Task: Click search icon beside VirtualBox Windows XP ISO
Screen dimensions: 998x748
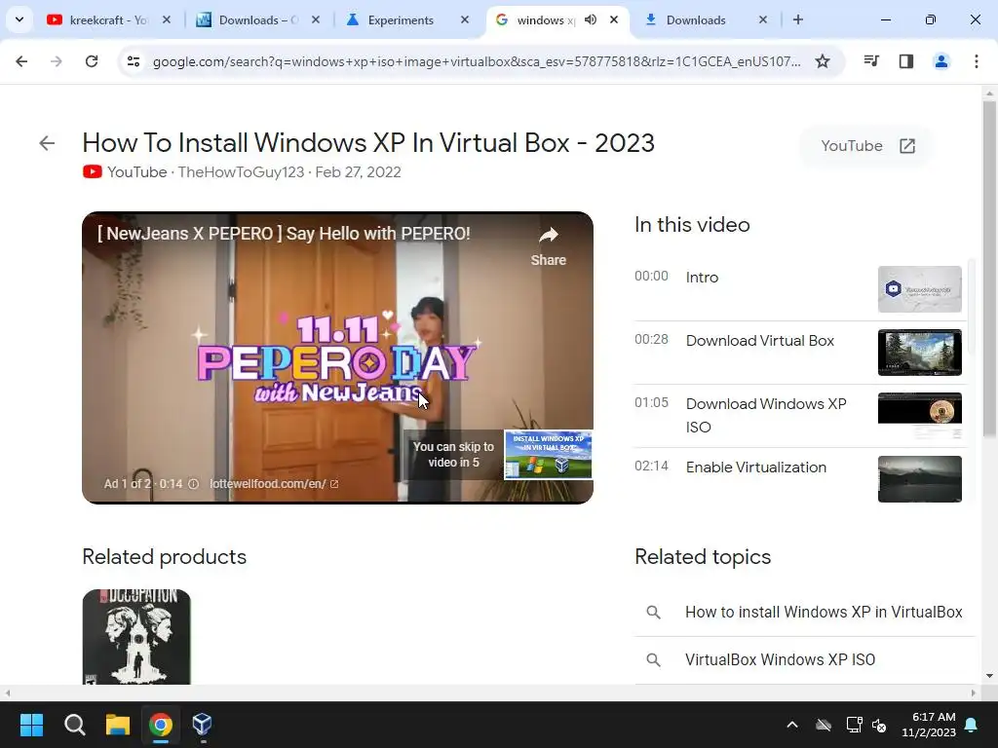Action: pos(653,659)
